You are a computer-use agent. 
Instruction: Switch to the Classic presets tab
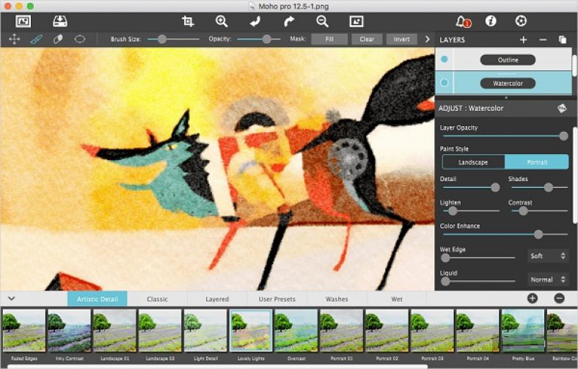[158, 299]
